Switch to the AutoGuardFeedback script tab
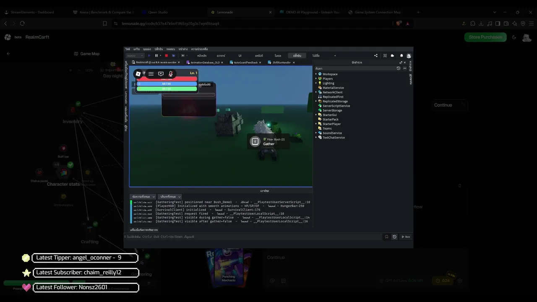 pyautogui.click(x=245, y=62)
